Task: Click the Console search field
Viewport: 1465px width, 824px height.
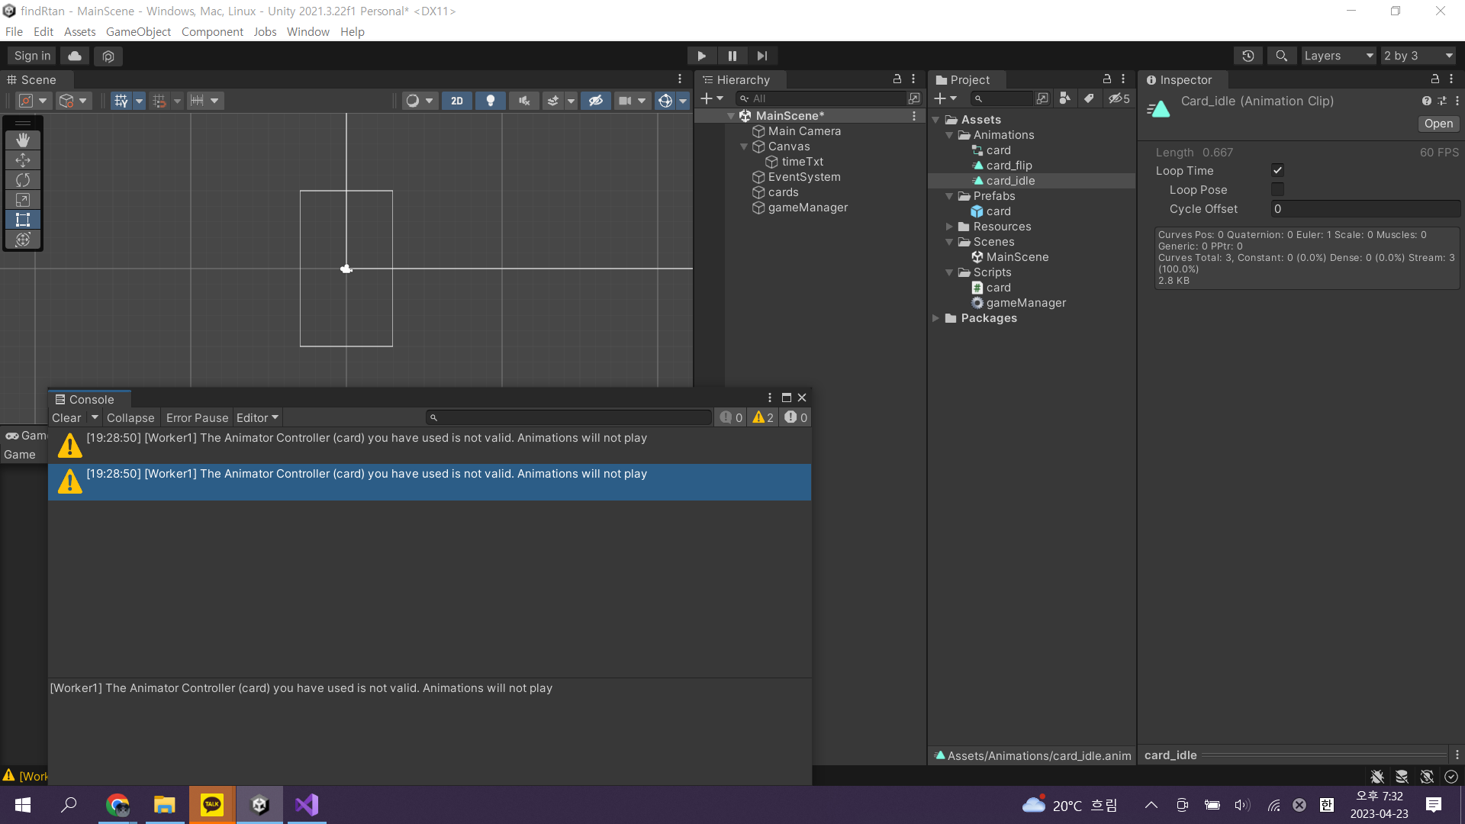Action: pyautogui.click(x=569, y=418)
